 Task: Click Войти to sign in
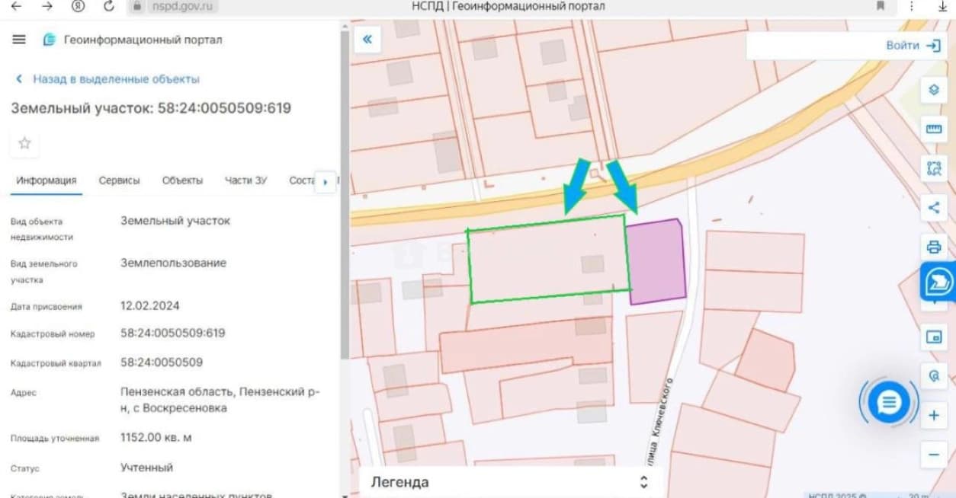tap(913, 46)
